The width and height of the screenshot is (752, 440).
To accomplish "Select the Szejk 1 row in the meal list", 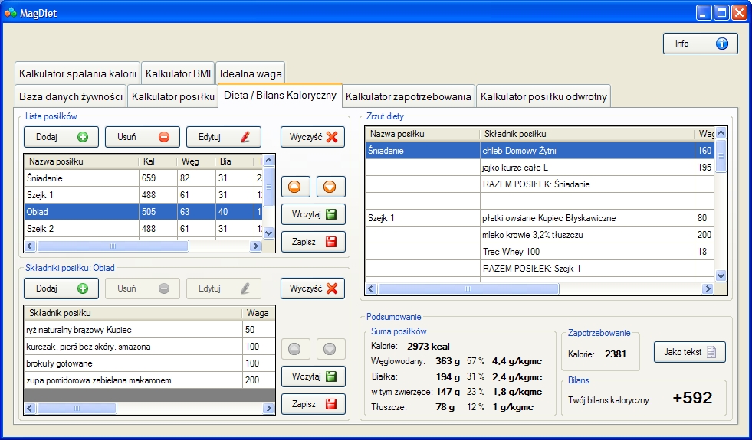I will pyautogui.click(x=143, y=195).
